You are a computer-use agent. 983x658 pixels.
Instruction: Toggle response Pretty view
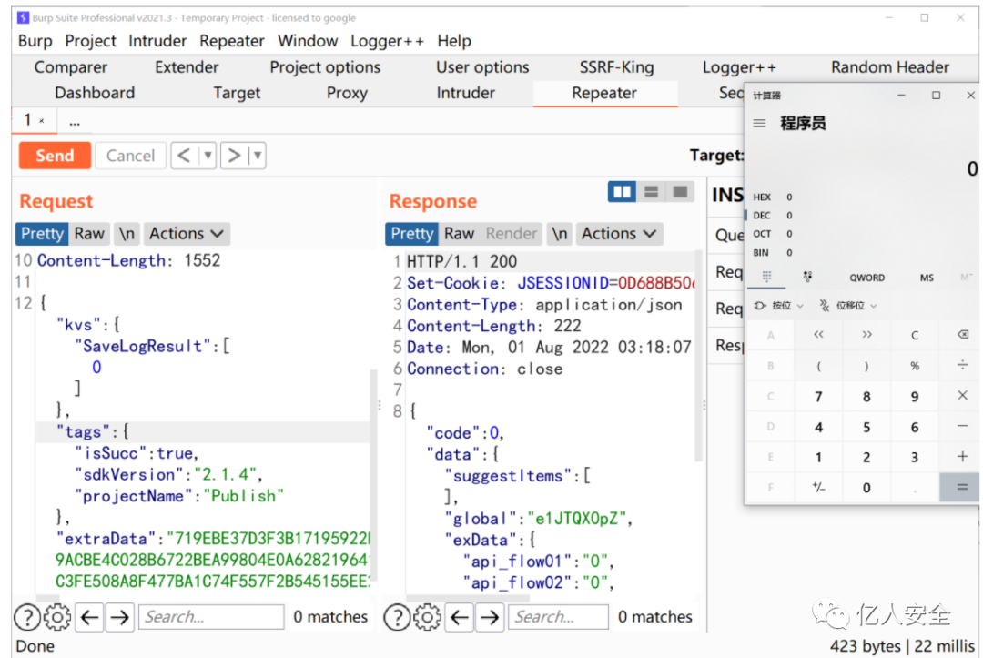tap(412, 234)
